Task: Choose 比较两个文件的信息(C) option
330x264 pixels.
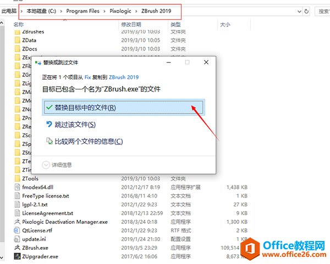Action: coord(84,142)
